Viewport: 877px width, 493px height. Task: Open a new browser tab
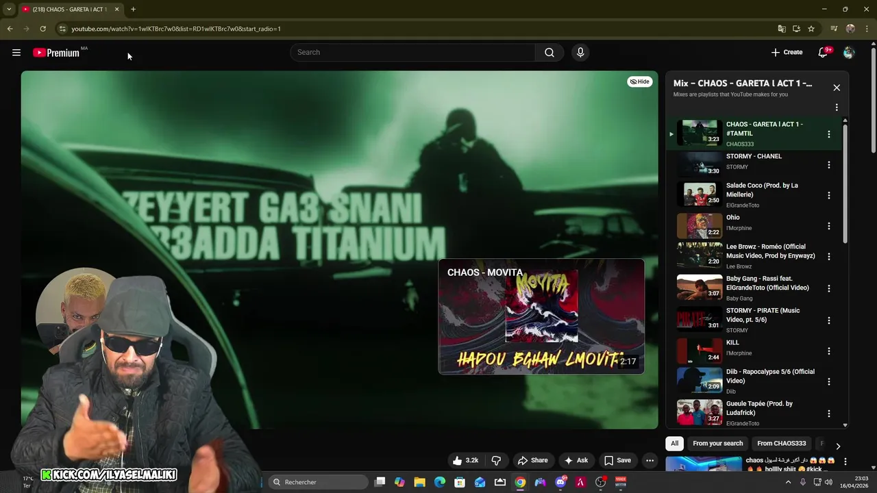click(133, 9)
